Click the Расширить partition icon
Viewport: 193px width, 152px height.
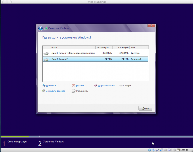[74, 91]
